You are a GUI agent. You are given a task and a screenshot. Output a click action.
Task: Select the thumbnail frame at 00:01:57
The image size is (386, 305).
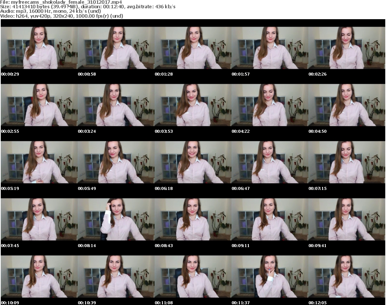pyautogui.click(x=270, y=48)
